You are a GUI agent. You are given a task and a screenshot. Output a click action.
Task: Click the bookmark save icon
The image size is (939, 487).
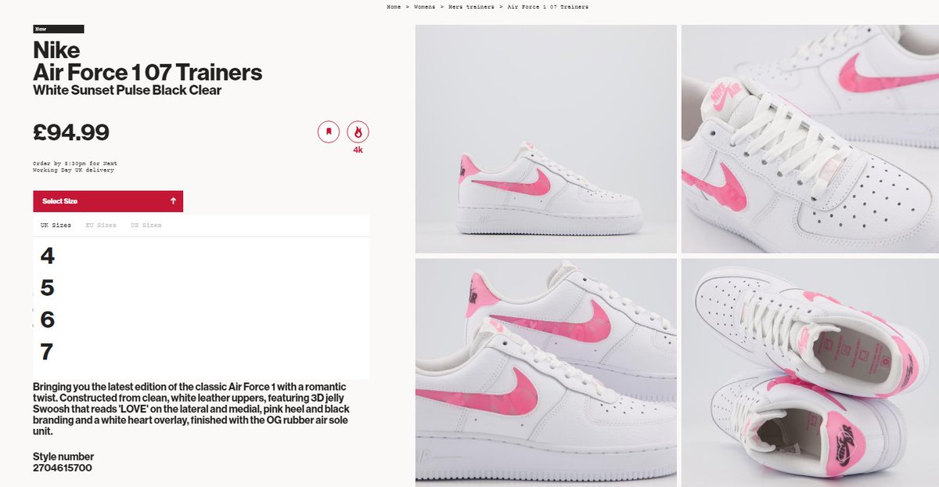pos(329,132)
